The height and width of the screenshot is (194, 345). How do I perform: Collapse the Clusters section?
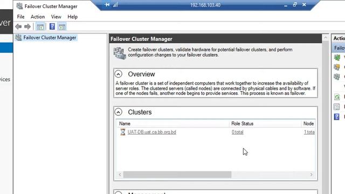[119, 112]
